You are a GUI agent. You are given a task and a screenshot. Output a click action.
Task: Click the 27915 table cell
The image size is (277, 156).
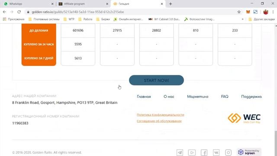coord(117,30)
